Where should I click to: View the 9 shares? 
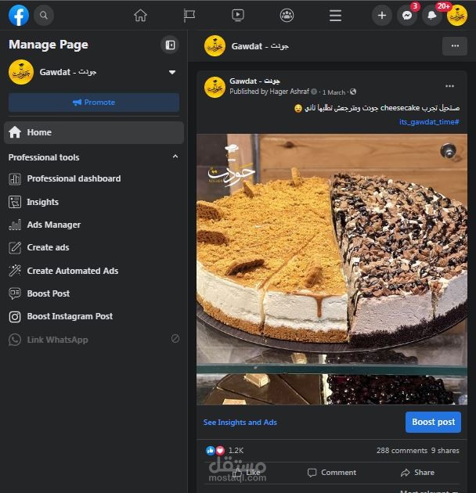445,451
